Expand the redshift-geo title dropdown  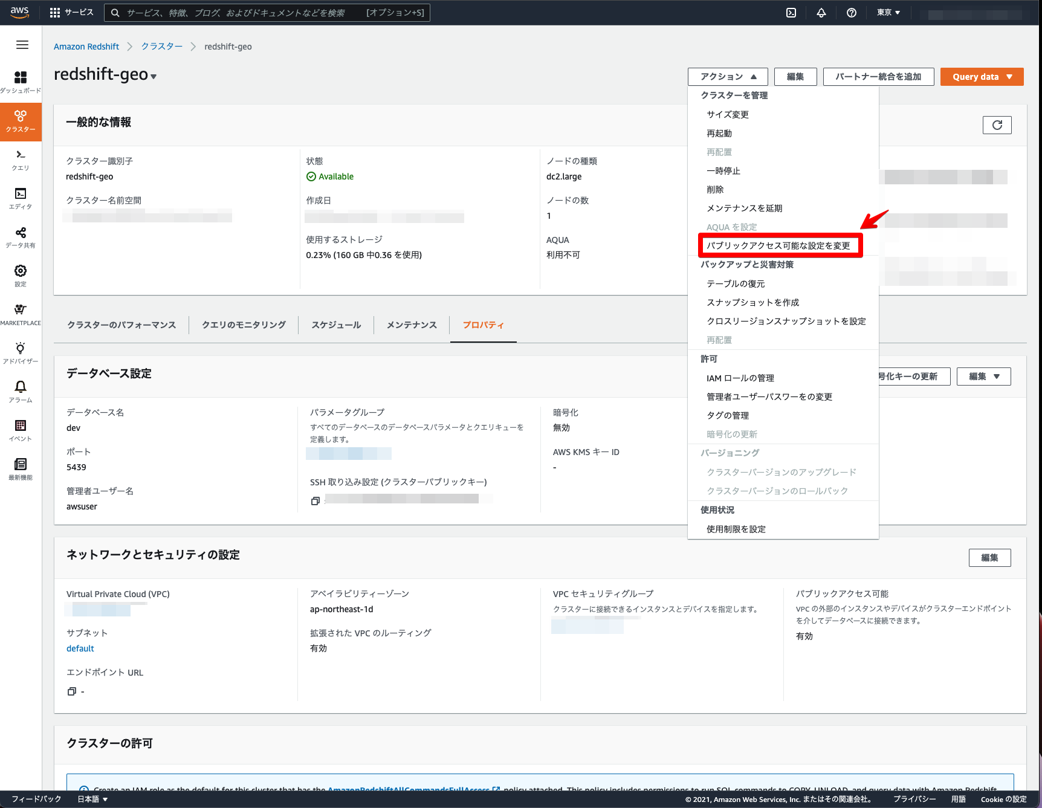153,76
